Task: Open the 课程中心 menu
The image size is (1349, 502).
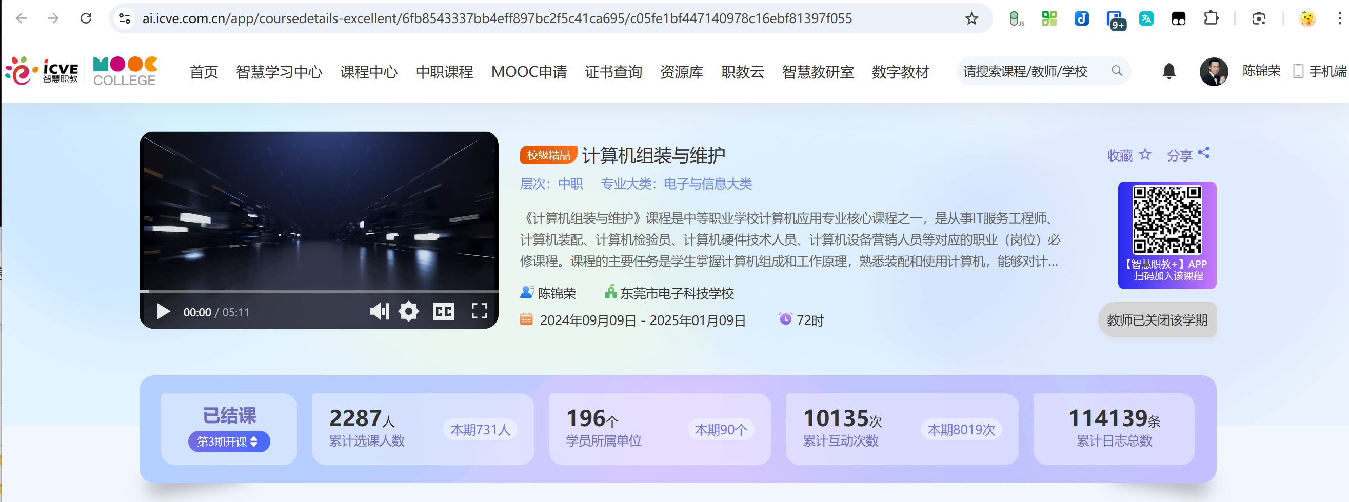Action: 368,72
